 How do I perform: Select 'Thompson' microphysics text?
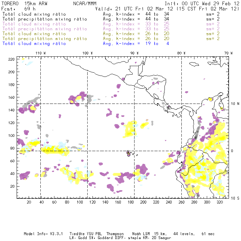115,234
